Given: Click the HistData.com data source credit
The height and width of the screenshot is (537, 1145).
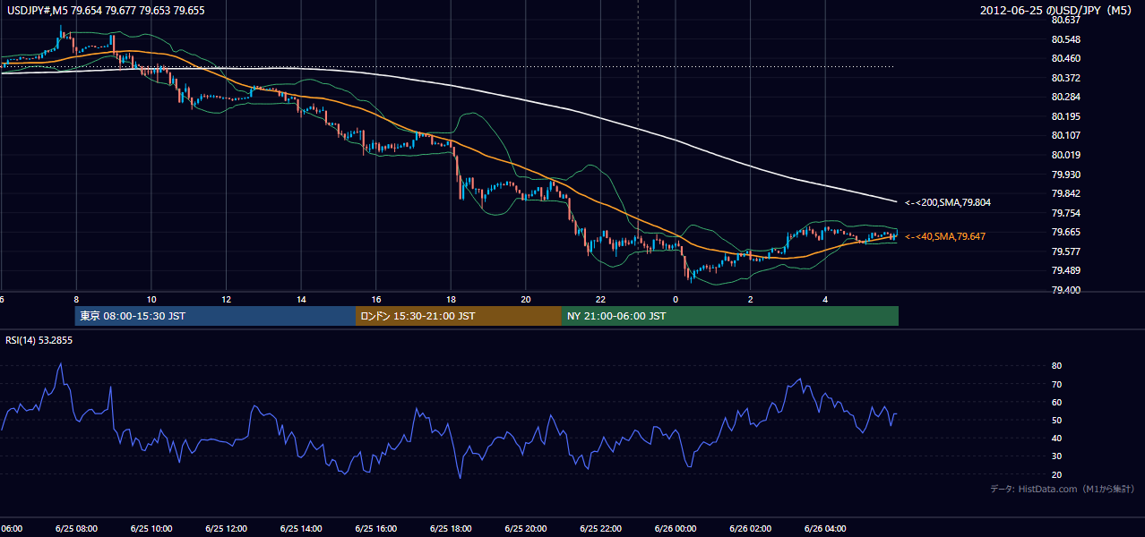Looking at the screenshot, I should pyautogui.click(x=1063, y=489).
